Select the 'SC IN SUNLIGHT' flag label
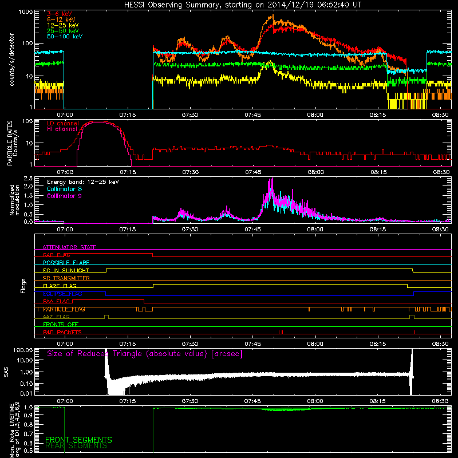 66,270
